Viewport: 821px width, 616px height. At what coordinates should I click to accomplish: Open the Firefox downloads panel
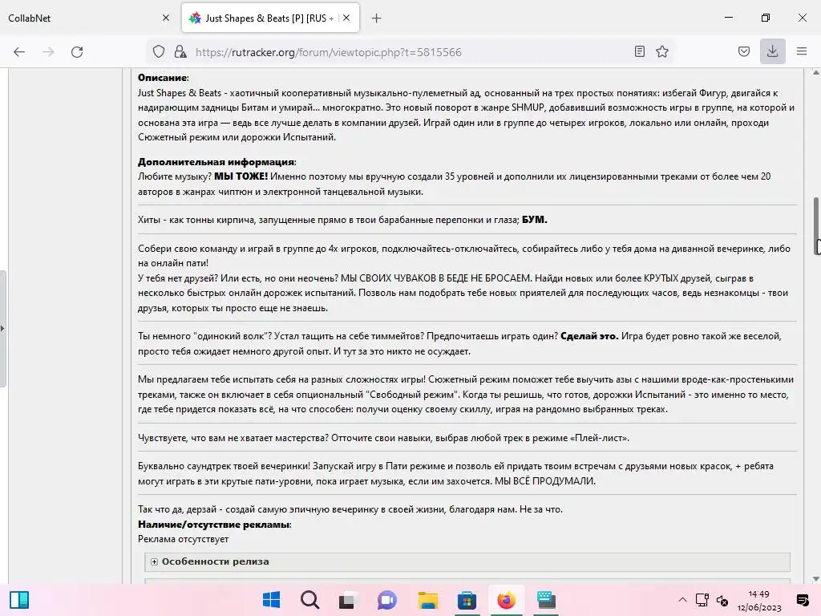point(772,51)
